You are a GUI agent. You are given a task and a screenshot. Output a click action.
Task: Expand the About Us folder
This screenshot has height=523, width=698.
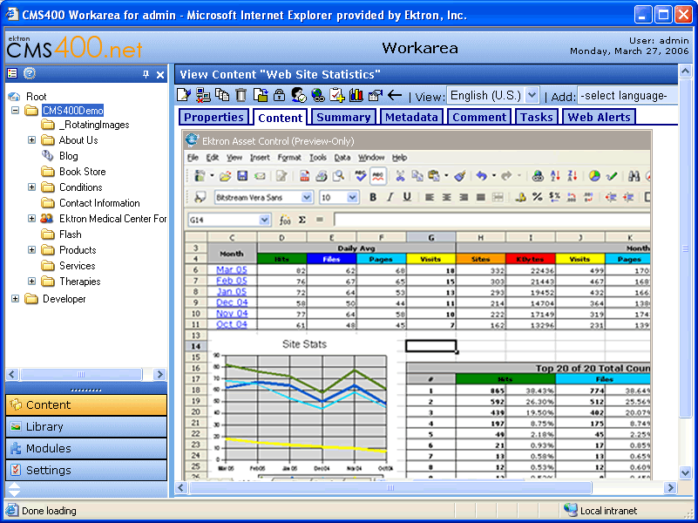coord(31,139)
